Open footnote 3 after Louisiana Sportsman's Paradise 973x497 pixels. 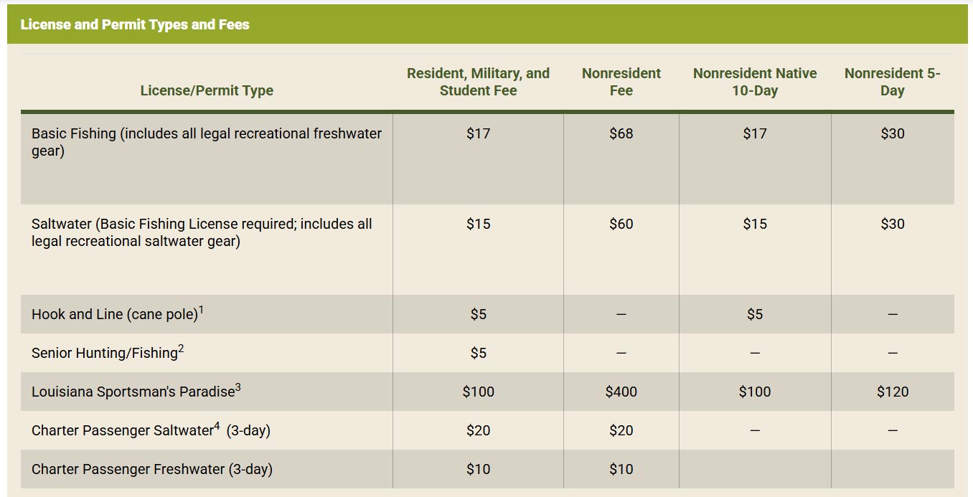coord(238,387)
